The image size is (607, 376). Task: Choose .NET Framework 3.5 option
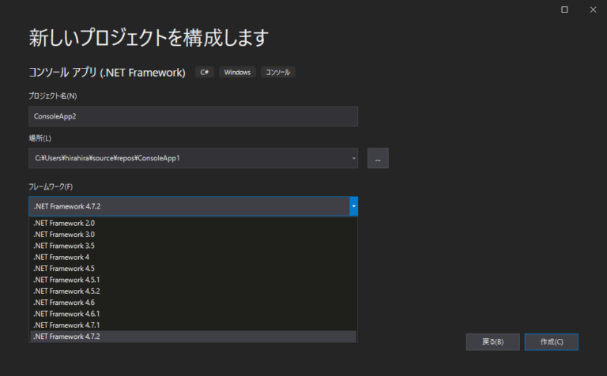click(193, 246)
